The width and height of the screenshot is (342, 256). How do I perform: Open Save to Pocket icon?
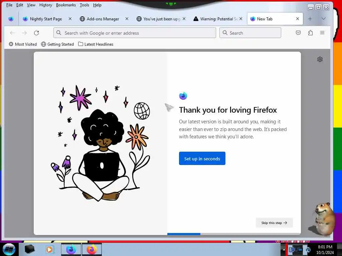298,33
